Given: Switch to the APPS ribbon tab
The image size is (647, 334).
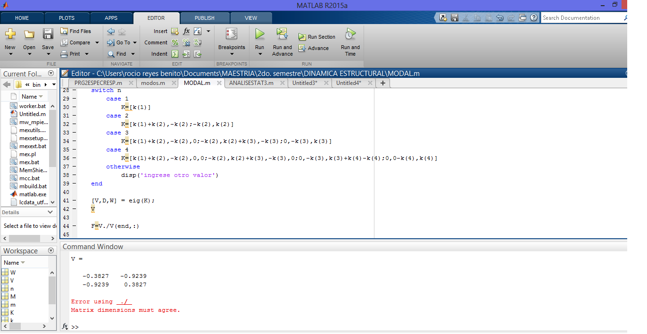Looking at the screenshot, I should pos(111,18).
